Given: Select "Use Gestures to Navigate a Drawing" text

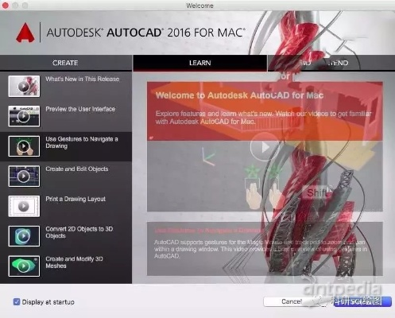Looking at the screenshot, I should [x=82, y=142].
